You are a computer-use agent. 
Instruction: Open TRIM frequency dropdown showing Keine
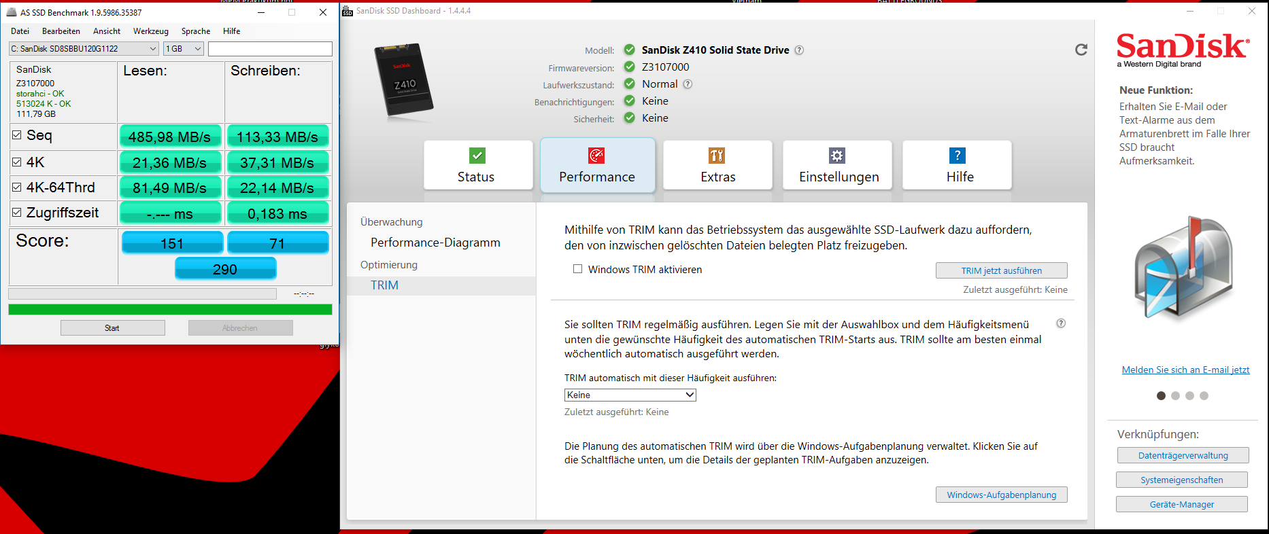pos(630,395)
